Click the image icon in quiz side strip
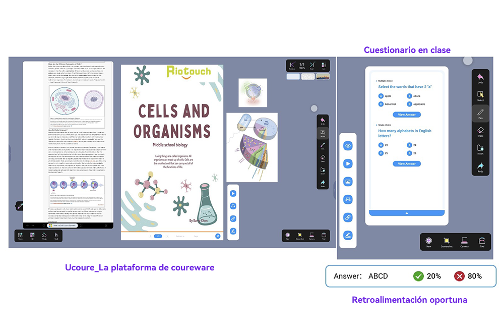Image resolution: width=504 pixels, height=333 pixels. pos(348,182)
